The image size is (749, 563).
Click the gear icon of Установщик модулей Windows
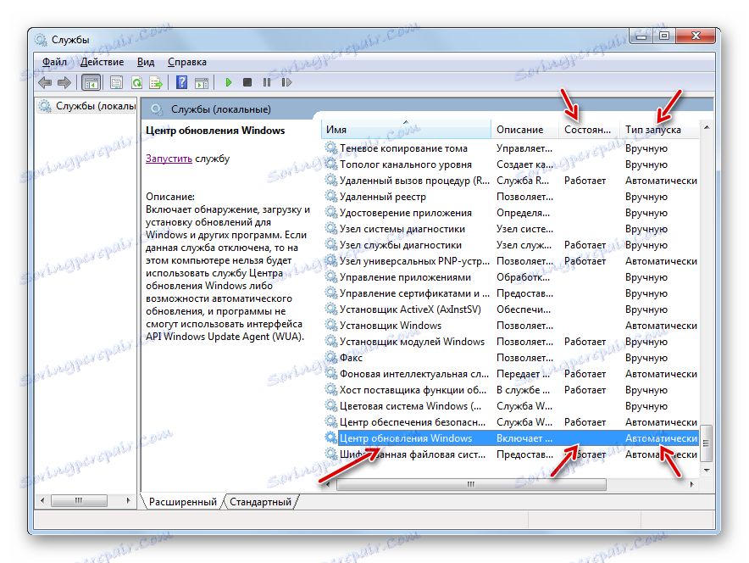[330, 341]
